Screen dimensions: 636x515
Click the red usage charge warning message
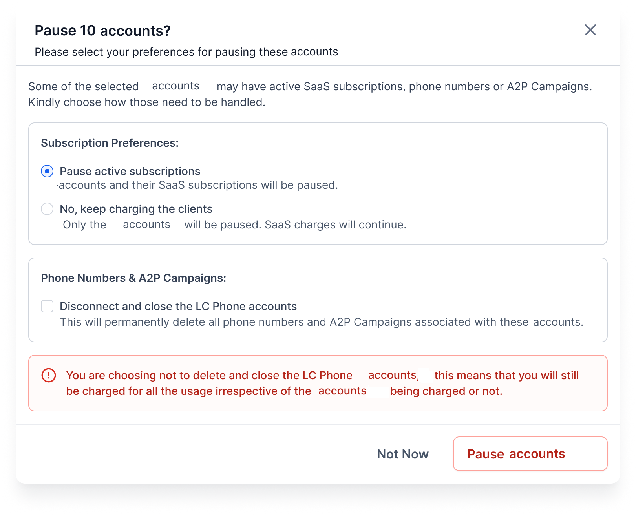[322, 383]
